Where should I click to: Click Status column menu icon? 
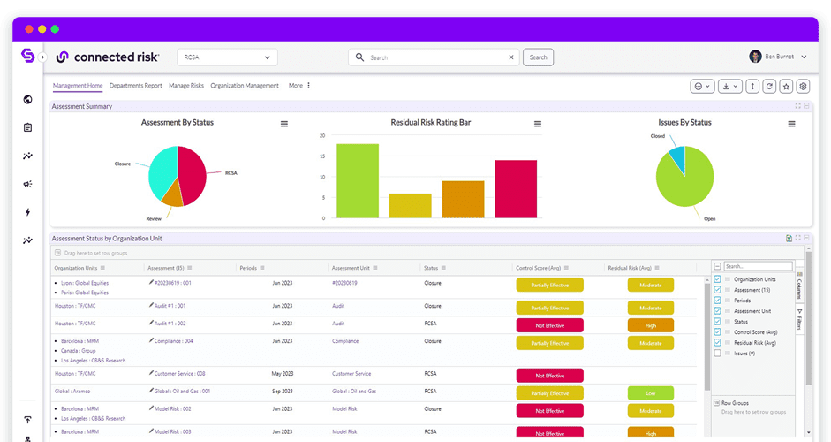point(443,268)
